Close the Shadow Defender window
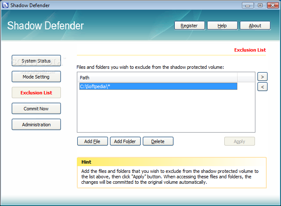The image size is (281, 206). 273,5
